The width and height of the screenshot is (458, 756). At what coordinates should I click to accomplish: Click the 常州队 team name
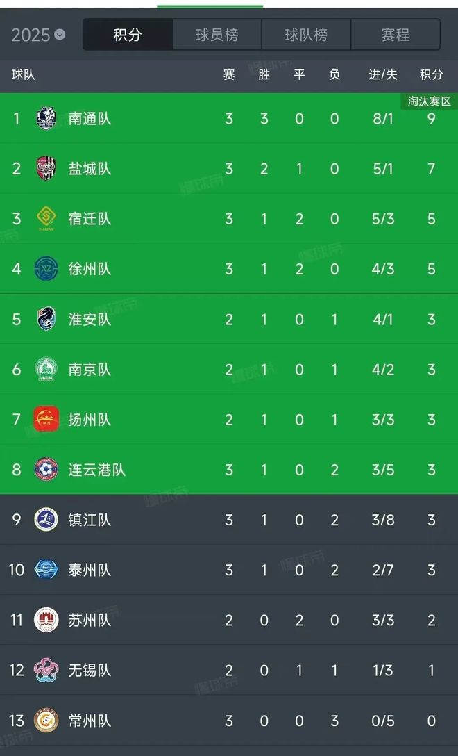click(90, 721)
